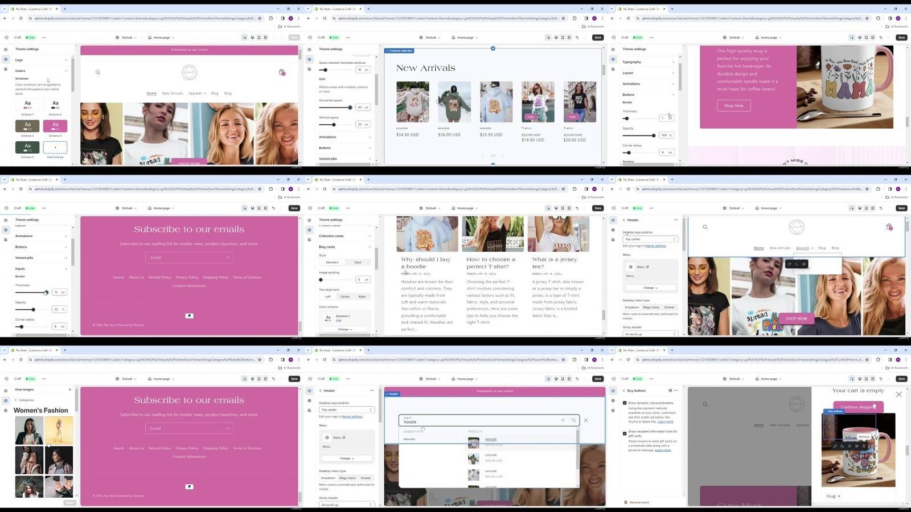Select desktop preview icon in Color schemes window
The image size is (911, 512).
point(252,38)
